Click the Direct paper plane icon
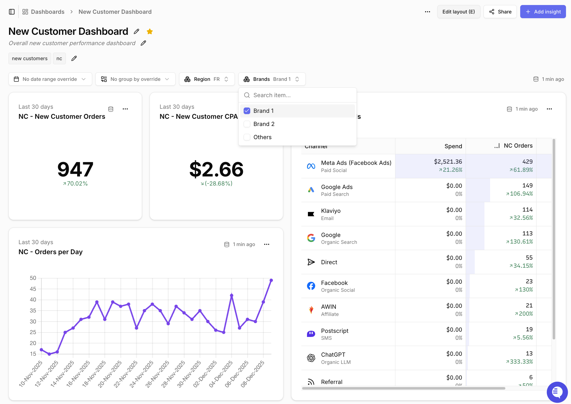Image resolution: width=571 pixels, height=404 pixels. point(311,262)
